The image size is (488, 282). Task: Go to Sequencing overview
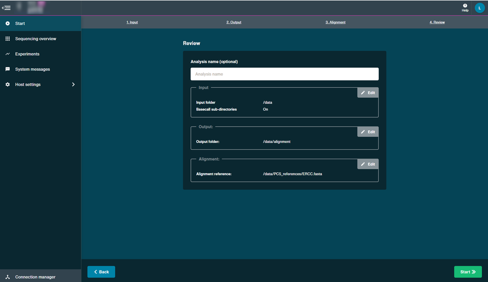(x=41, y=39)
